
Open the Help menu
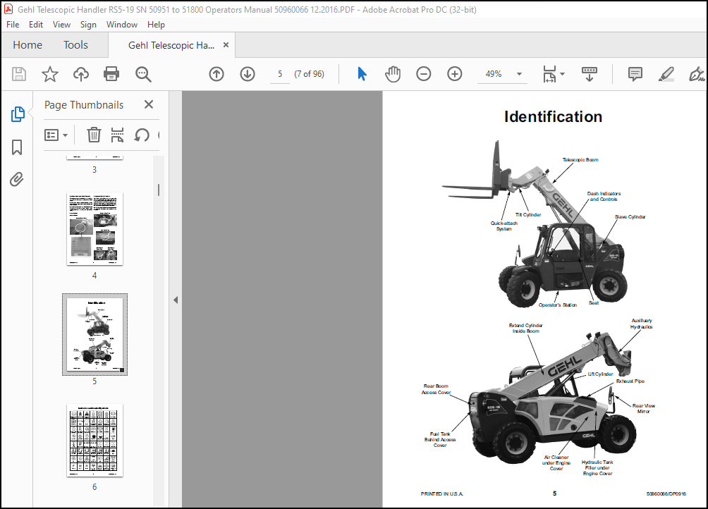click(x=156, y=25)
